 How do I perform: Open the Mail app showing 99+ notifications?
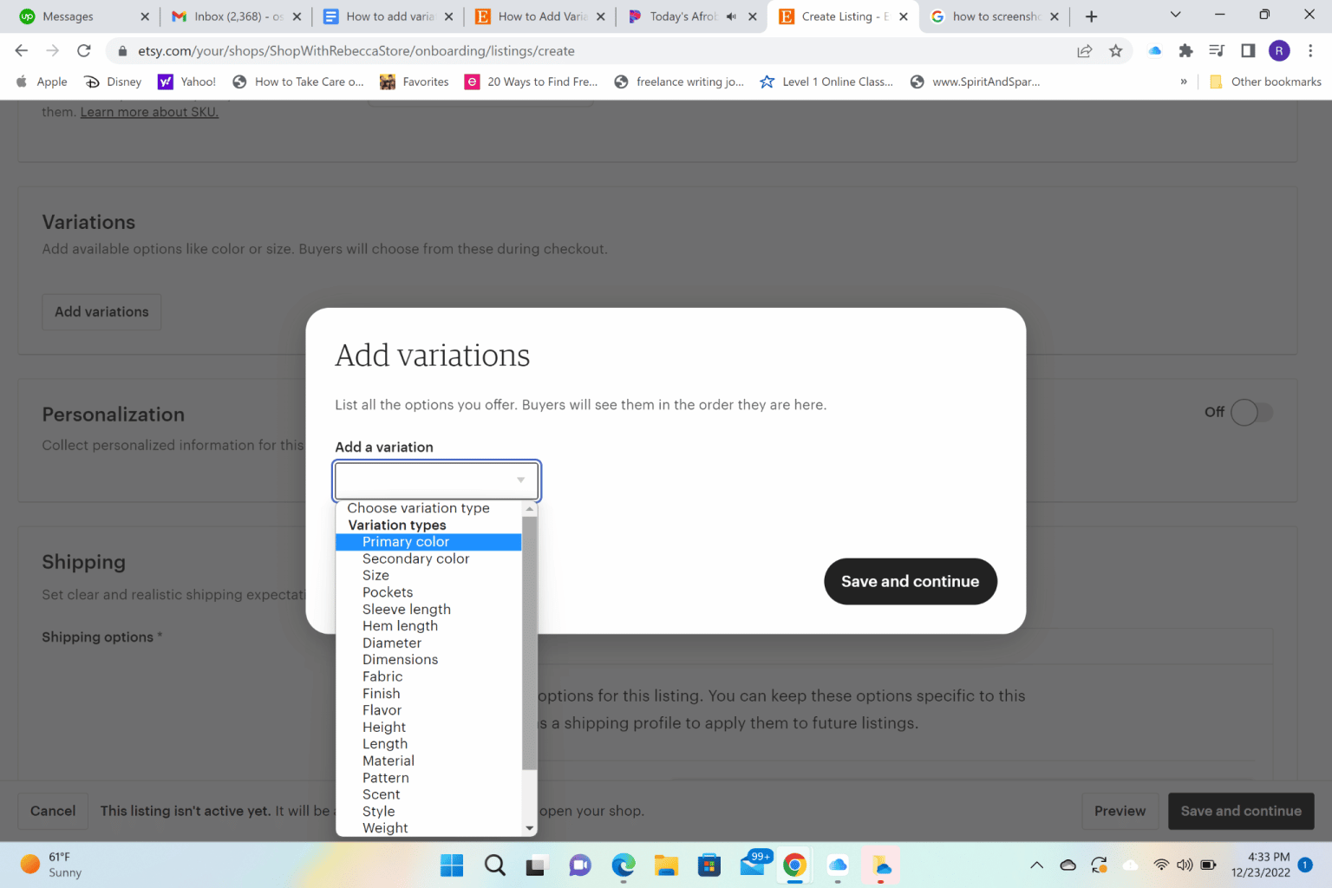752,865
